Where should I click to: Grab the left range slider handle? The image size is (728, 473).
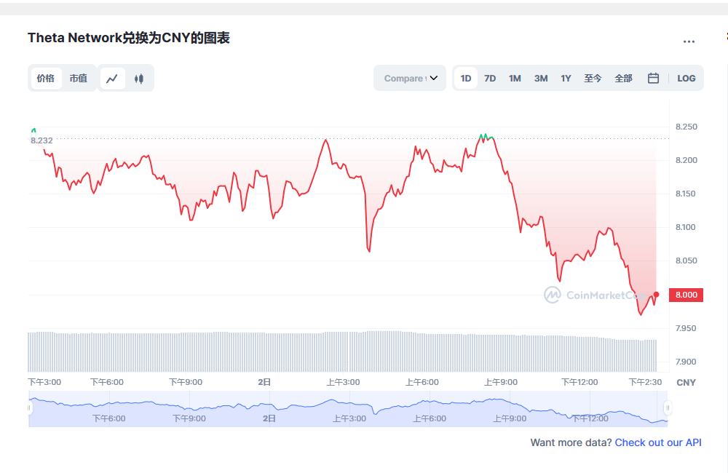tap(29, 408)
